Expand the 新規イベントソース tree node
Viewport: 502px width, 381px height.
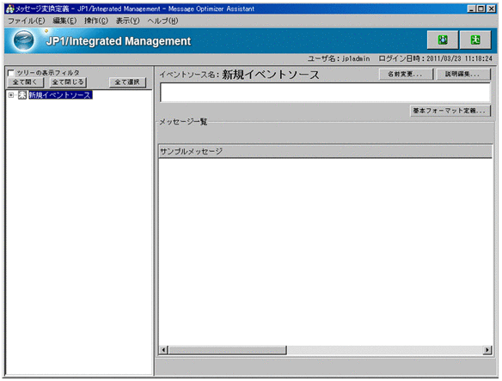point(11,95)
